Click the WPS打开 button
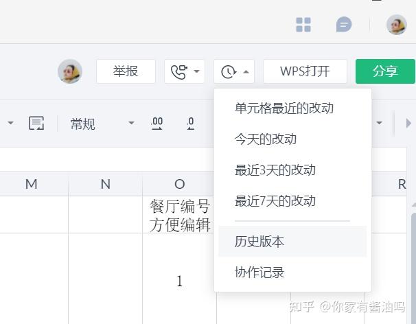The image size is (416, 324). pos(305,71)
